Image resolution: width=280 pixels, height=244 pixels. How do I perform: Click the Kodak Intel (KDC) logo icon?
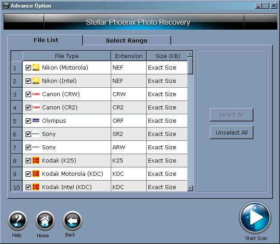click(36, 187)
